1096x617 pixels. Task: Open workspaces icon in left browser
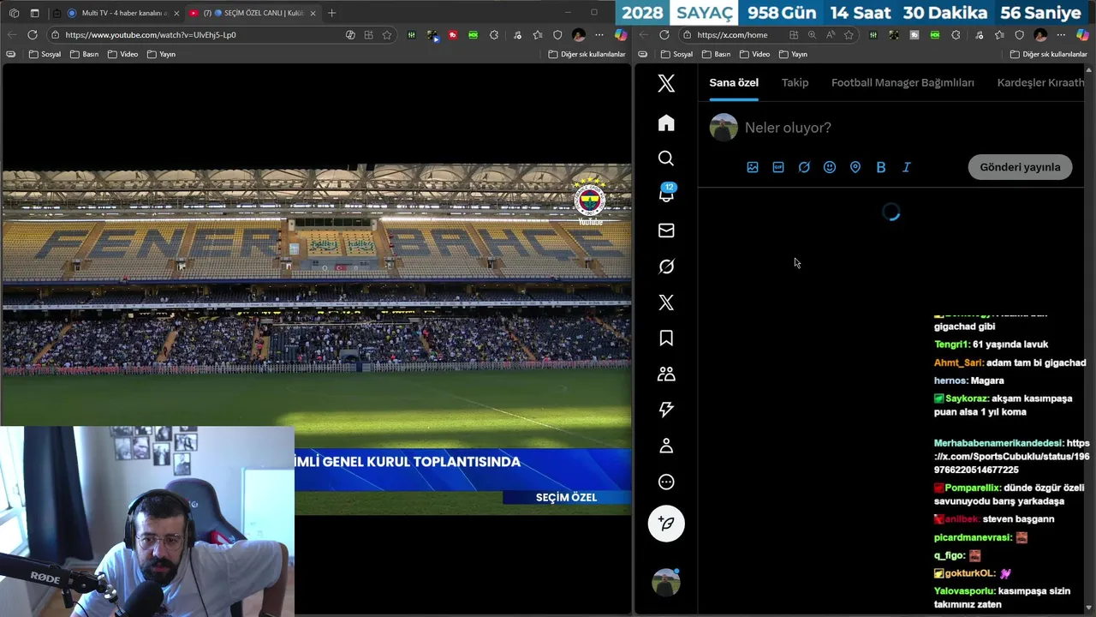coord(14,13)
